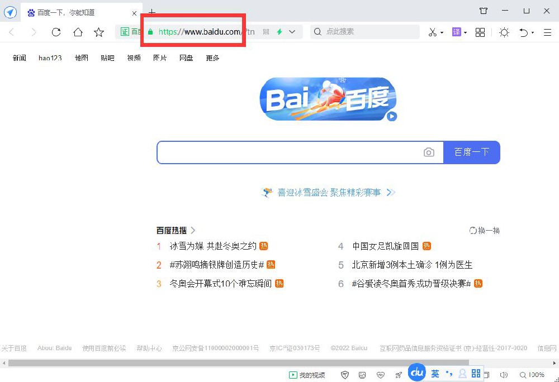Expand the screenshot tool dropdown arrow
The image size is (559, 382).
tap(441, 32)
